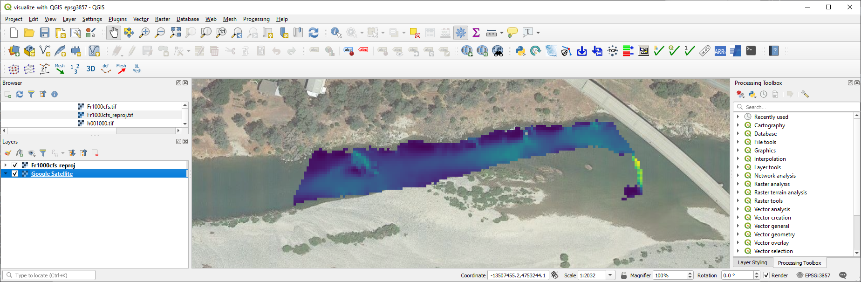Expand the Fr1000cfs_reproj layer tree
This screenshot has width=861, height=282.
pos(6,165)
